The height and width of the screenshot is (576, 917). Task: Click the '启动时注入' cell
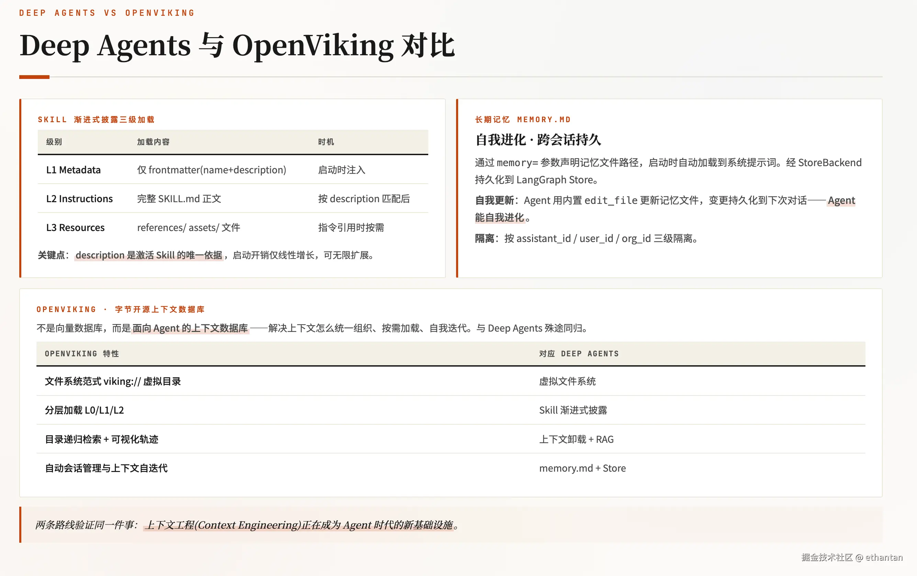point(342,170)
